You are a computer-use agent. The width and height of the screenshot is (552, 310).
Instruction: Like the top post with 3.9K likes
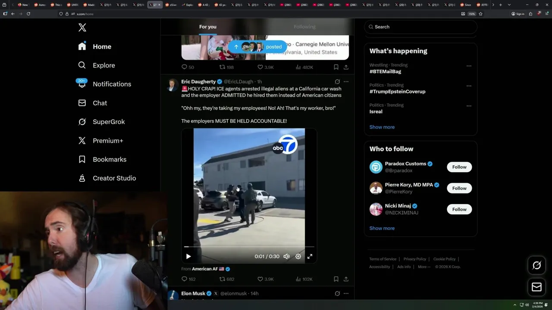(265, 67)
